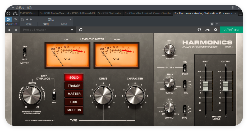Toggle the High Cut TYPE switch

185,85
